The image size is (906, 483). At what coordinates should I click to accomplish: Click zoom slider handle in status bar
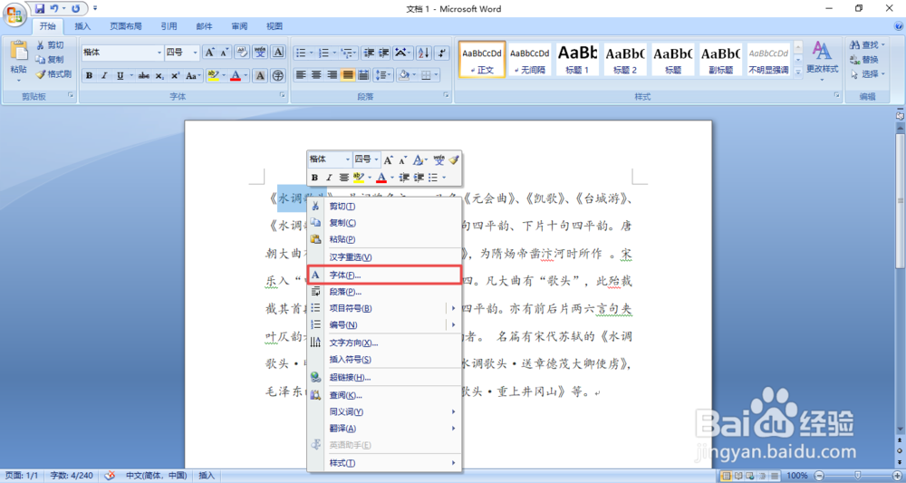point(857,476)
